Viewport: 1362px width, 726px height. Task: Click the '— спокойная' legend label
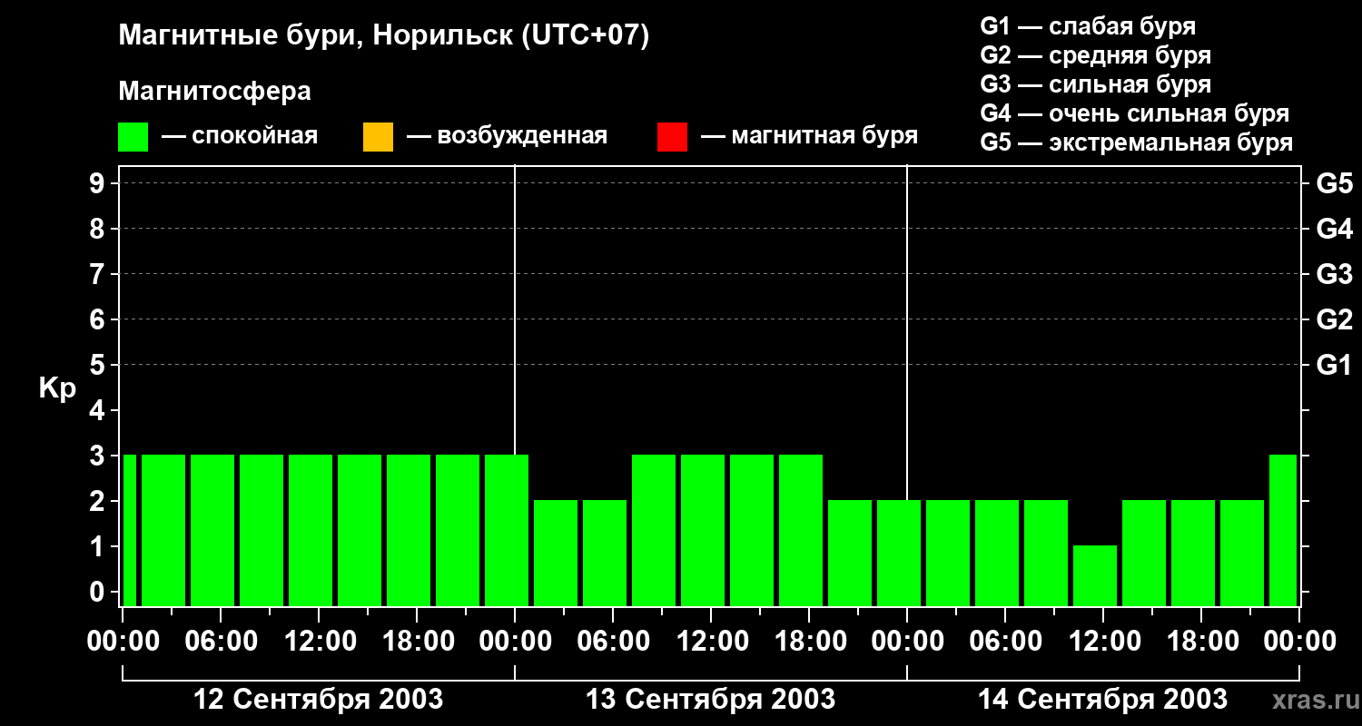pos(240,136)
